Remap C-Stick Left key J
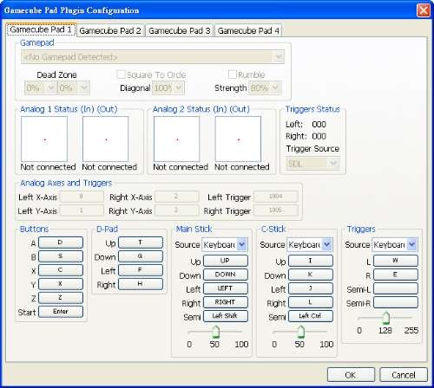The width and height of the screenshot is (434, 388). [311, 288]
